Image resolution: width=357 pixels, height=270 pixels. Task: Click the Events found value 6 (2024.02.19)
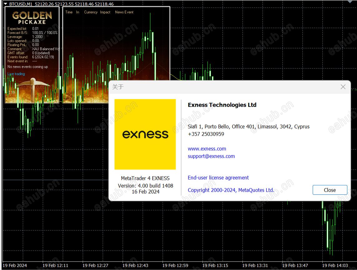pos(43,57)
